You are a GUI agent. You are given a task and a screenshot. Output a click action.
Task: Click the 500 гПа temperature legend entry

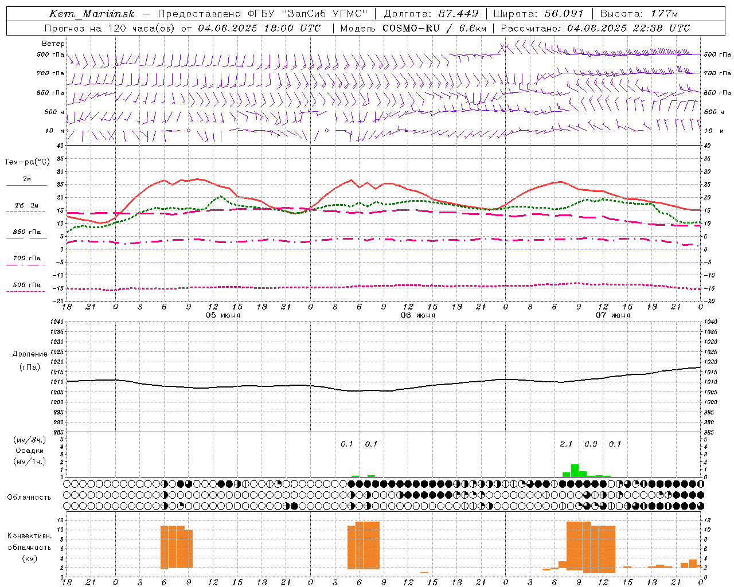tap(26, 285)
